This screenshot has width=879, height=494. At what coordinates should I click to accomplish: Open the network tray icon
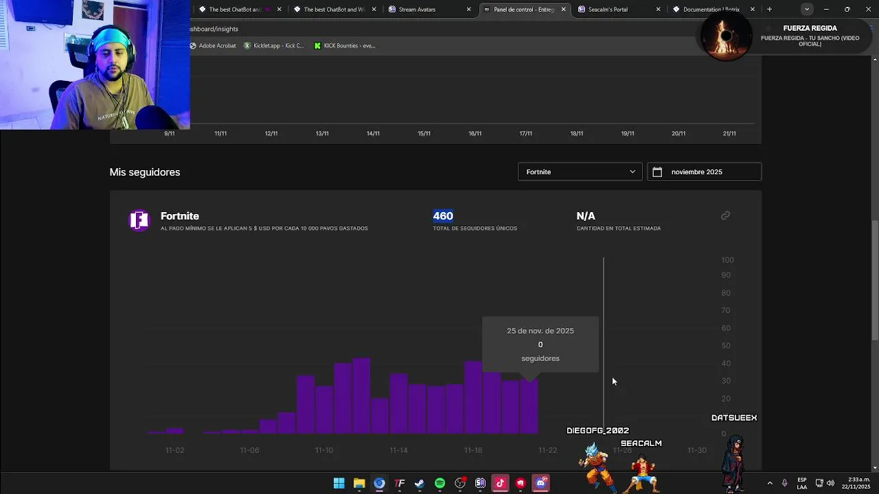click(819, 483)
